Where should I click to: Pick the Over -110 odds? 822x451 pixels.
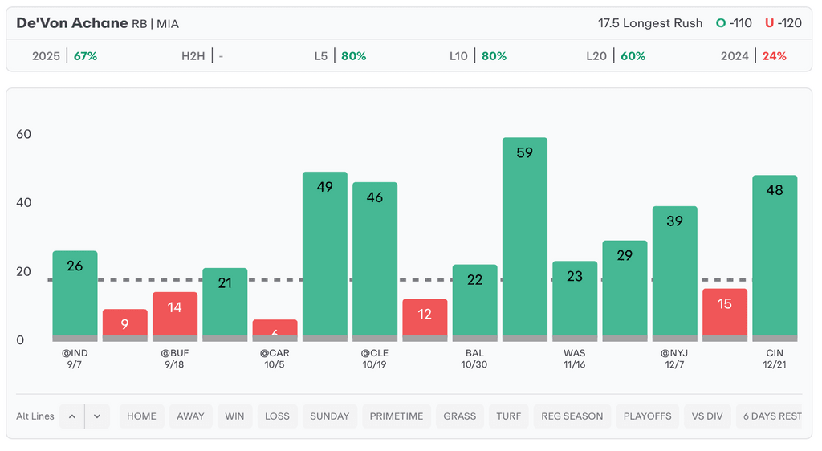pos(734,23)
